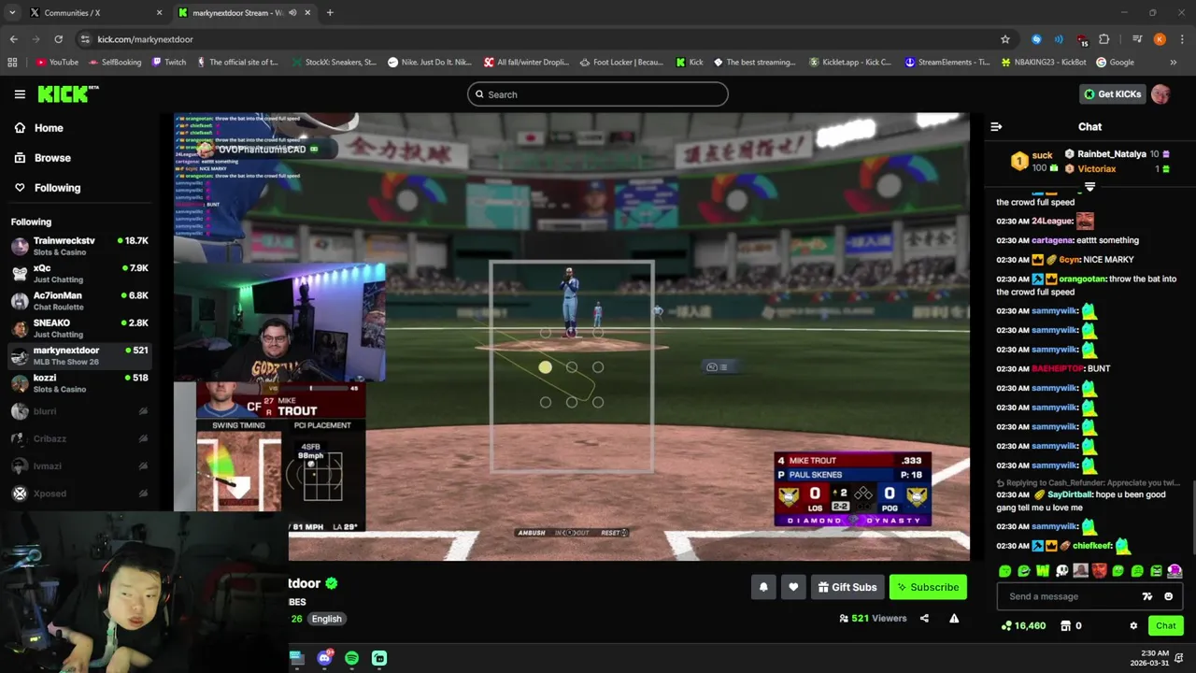
Task: Focus the Search box
Action: (x=598, y=94)
